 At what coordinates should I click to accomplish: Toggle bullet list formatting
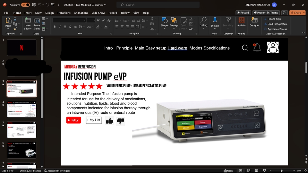117,20
